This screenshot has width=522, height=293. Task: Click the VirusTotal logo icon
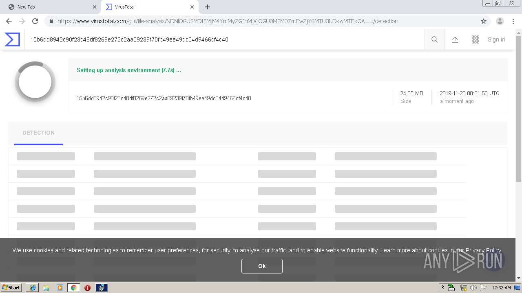pos(12,39)
